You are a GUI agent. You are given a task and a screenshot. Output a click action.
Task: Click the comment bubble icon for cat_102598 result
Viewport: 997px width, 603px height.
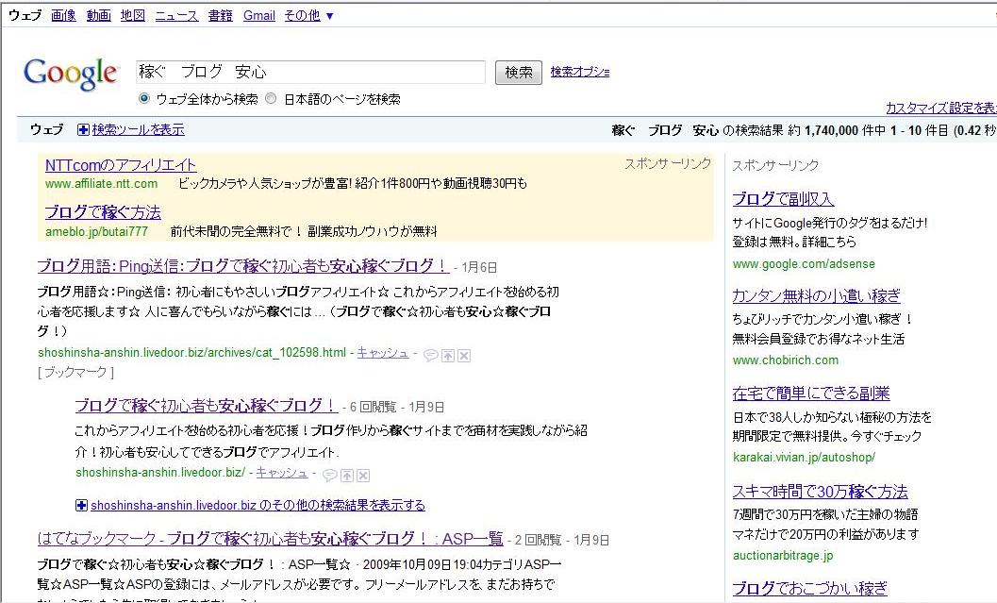[x=430, y=356]
